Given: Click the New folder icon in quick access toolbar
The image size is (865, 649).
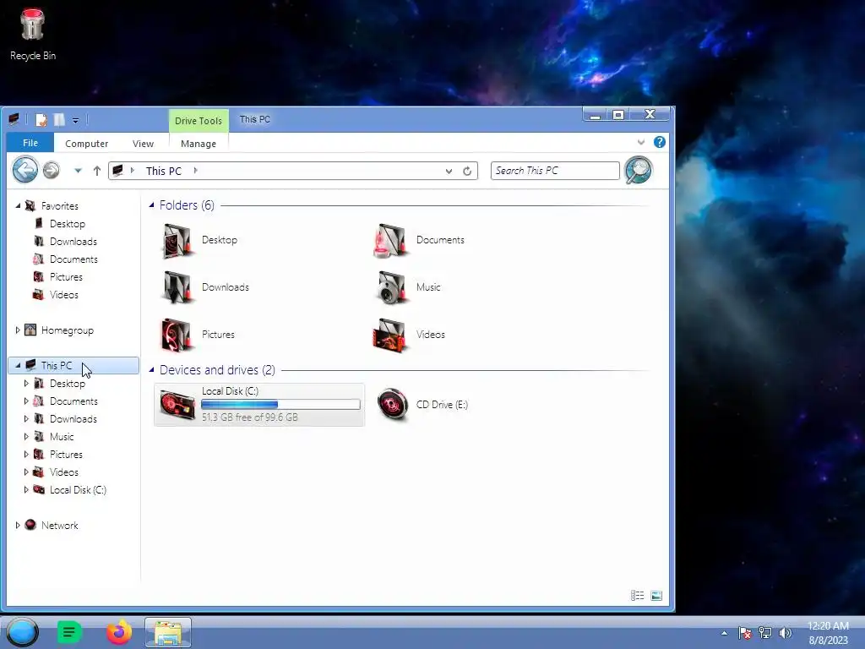Looking at the screenshot, I should (59, 120).
